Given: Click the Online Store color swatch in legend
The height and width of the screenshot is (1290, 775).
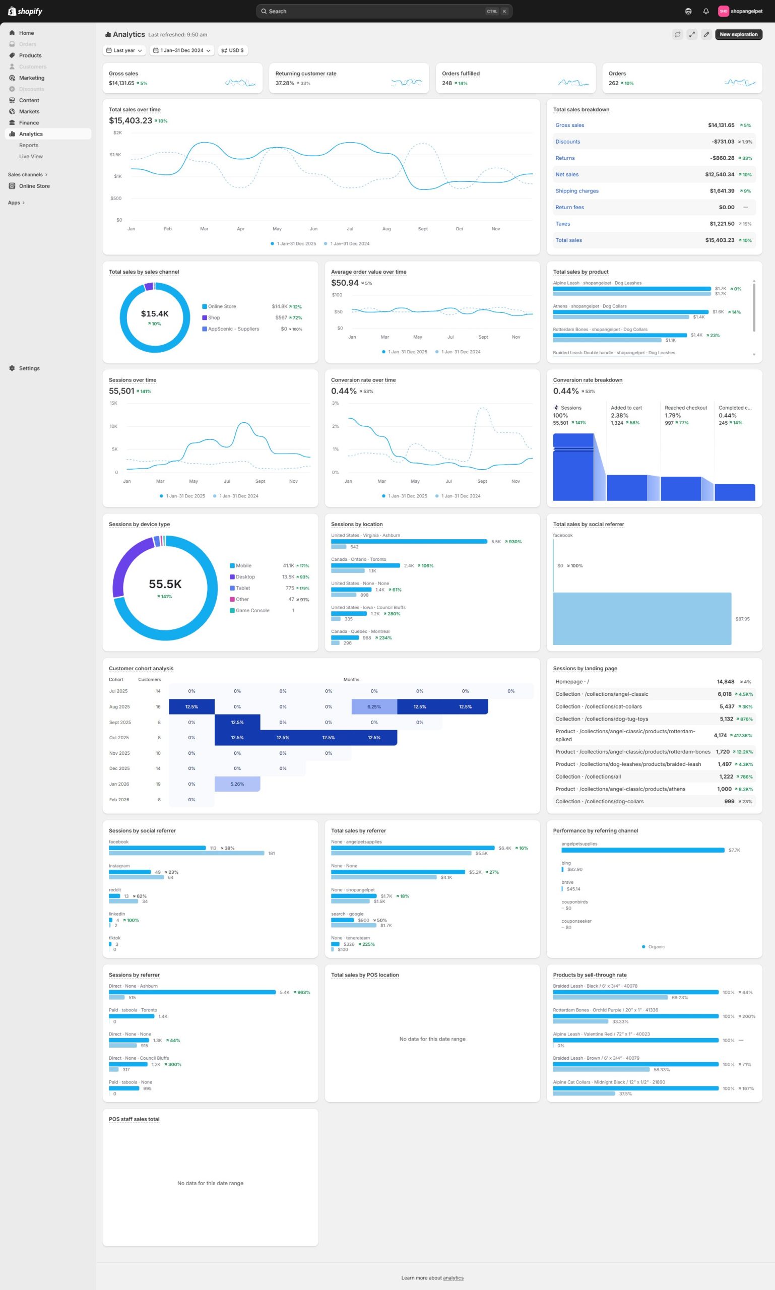Looking at the screenshot, I should 205,306.
